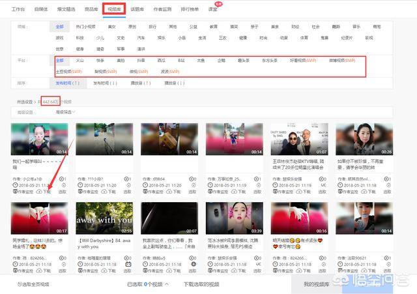Click the UC platform icon on 01:07 video card
Image resolution: width=417 pixels, height=294 pixels.
click(x=323, y=185)
